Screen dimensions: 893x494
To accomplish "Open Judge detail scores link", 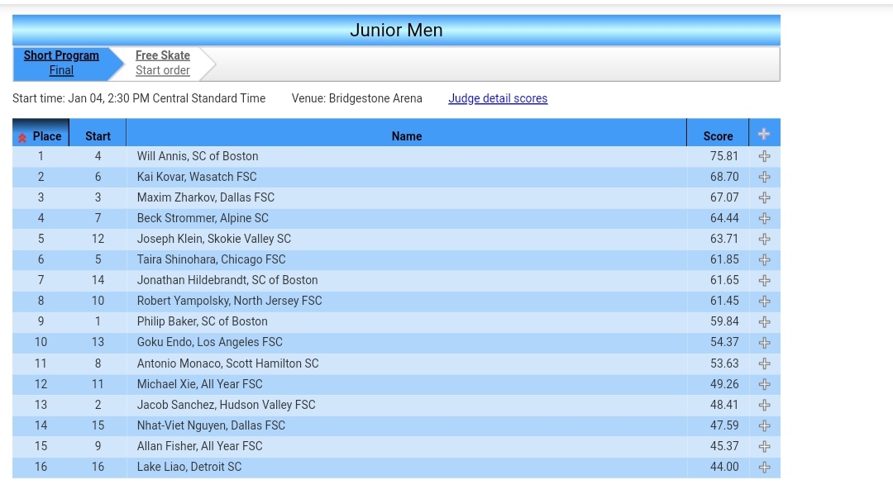I will [498, 98].
